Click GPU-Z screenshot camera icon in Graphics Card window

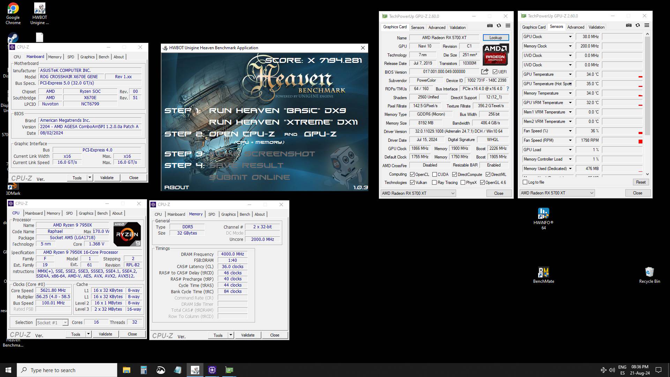coord(490,26)
